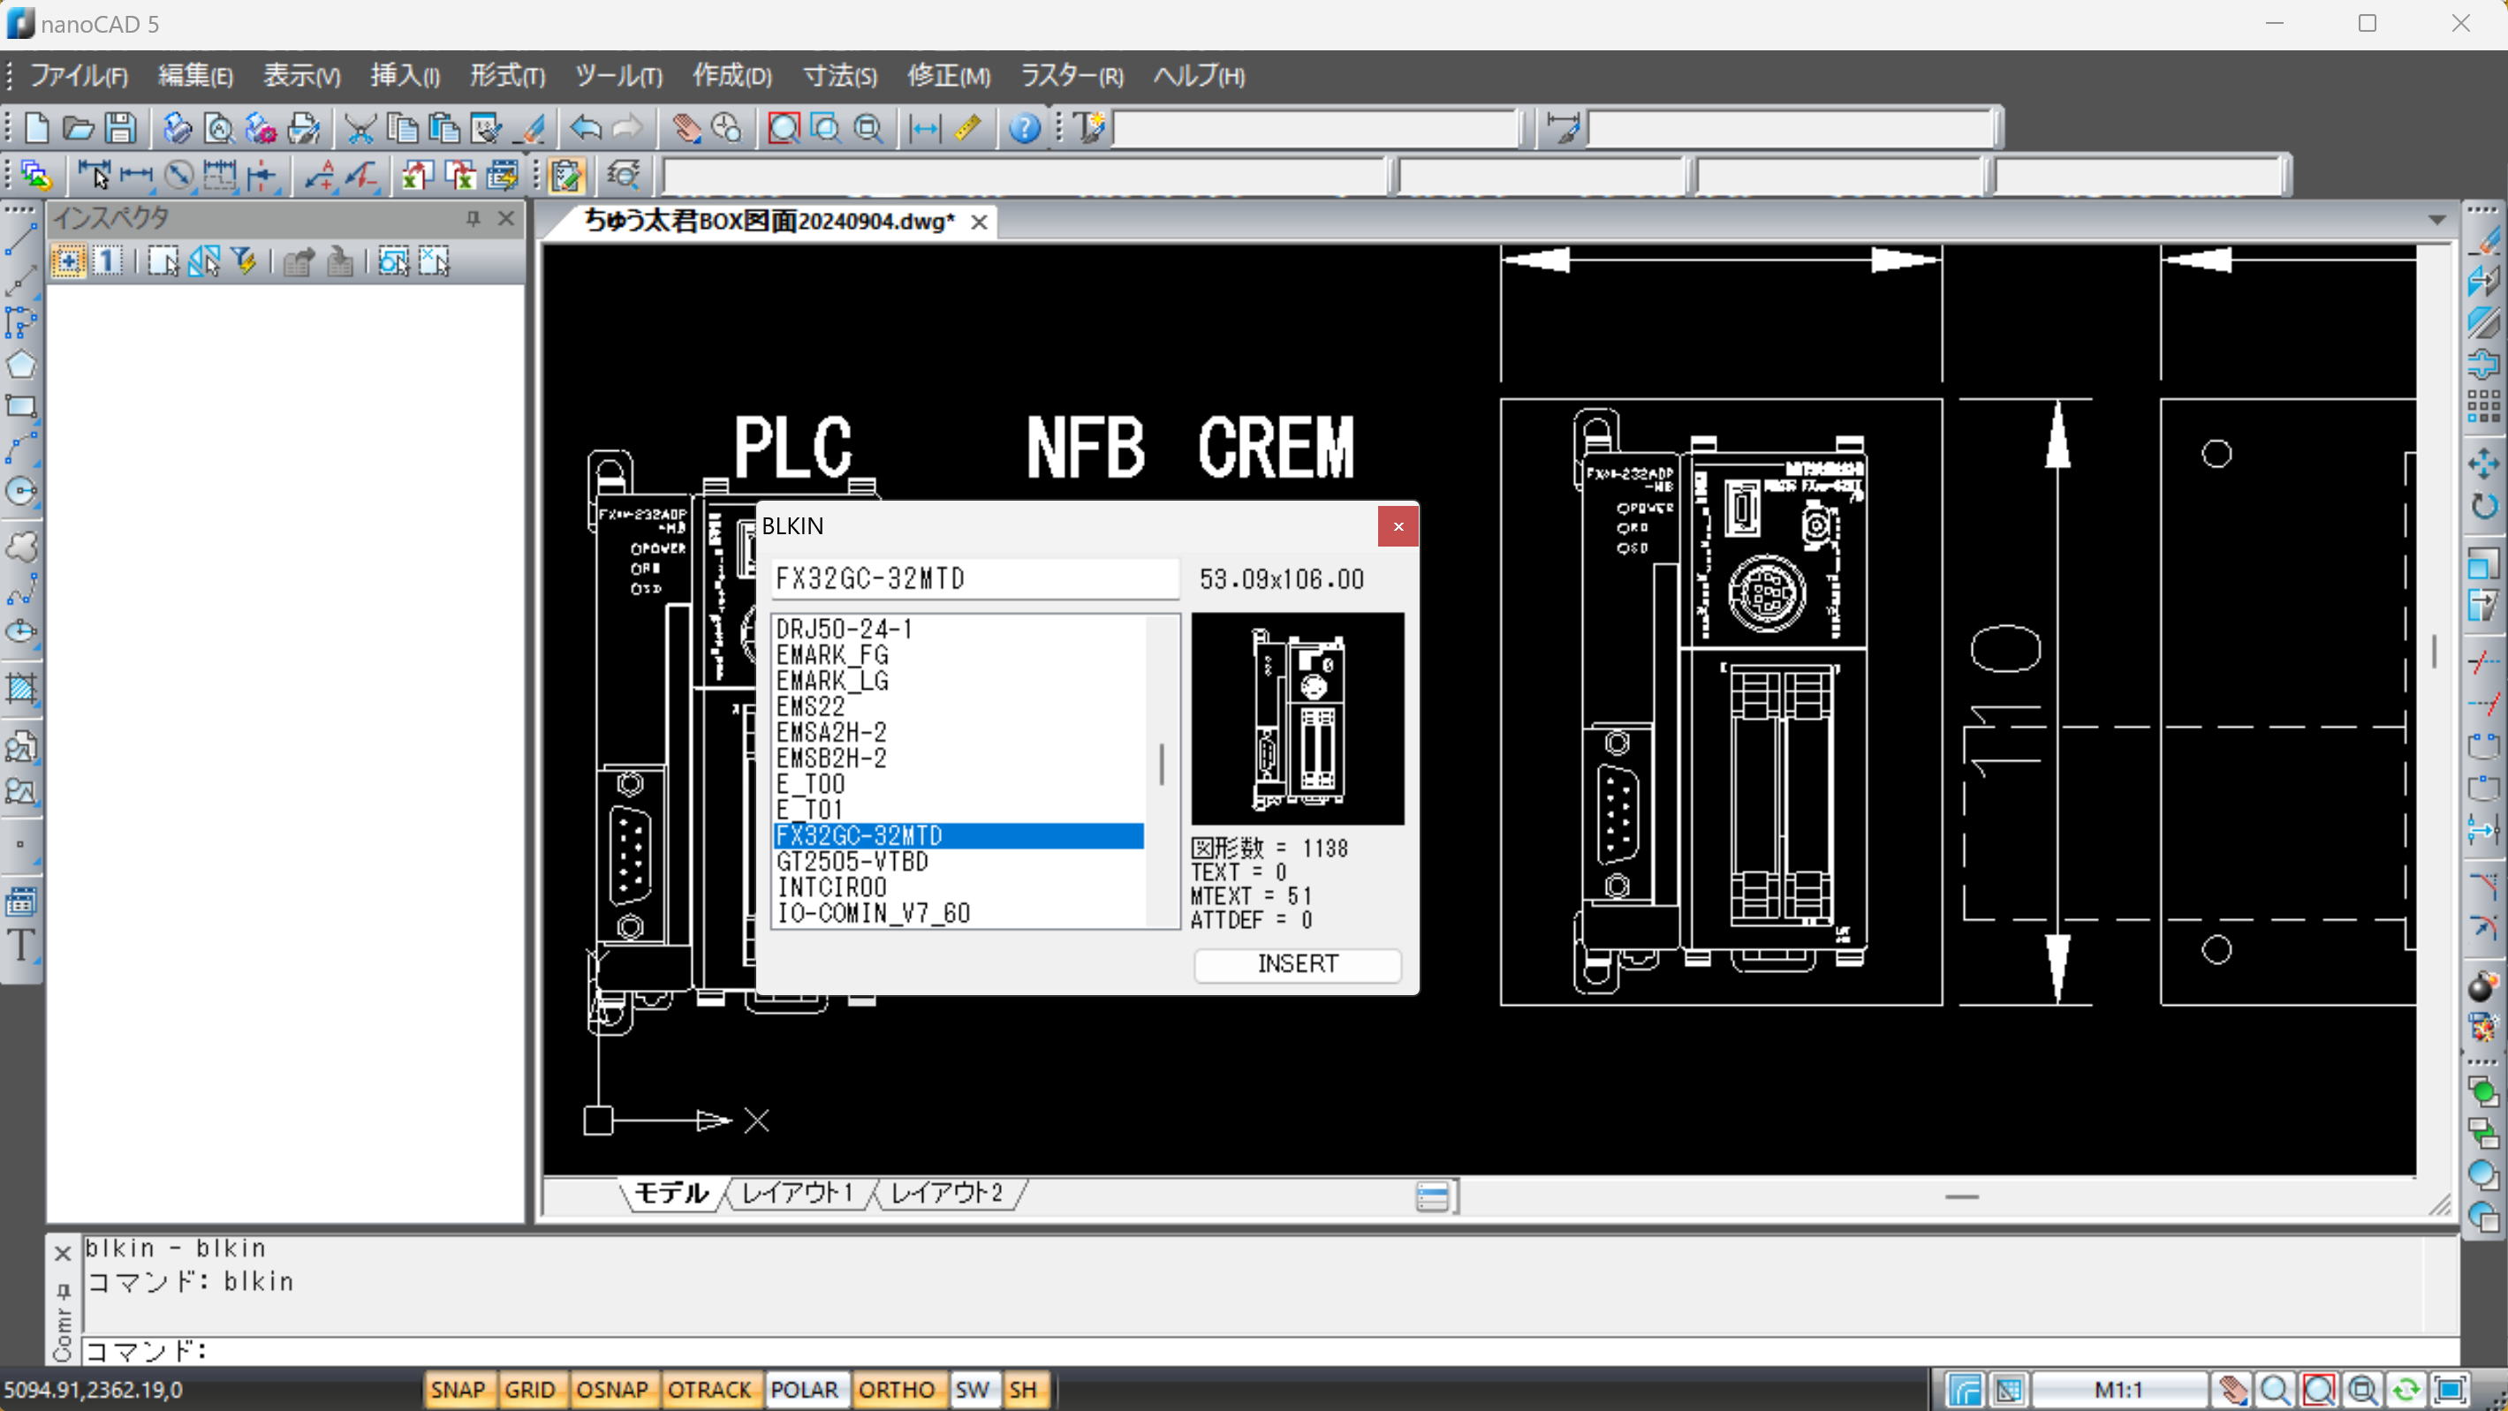2508x1411 pixels.
Task: Click the Paste clipboard icon
Action: (x=444, y=127)
